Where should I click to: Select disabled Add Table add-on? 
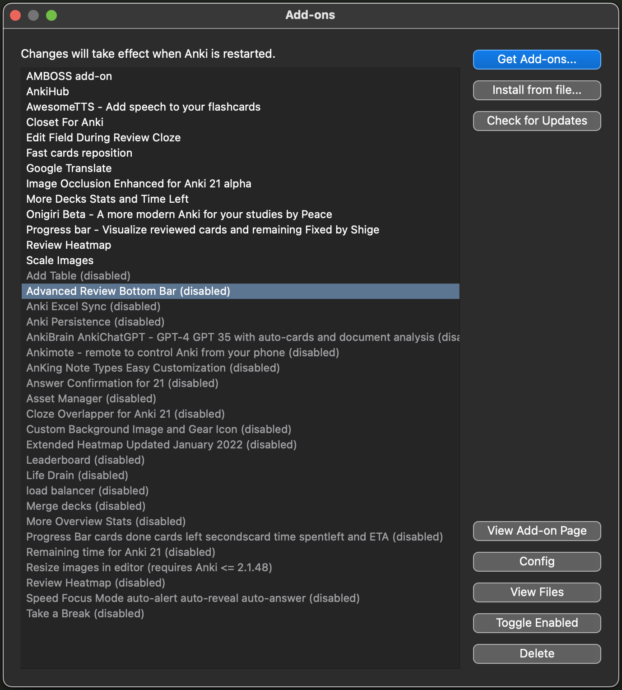pyautogui.click(x=78, y=276)
